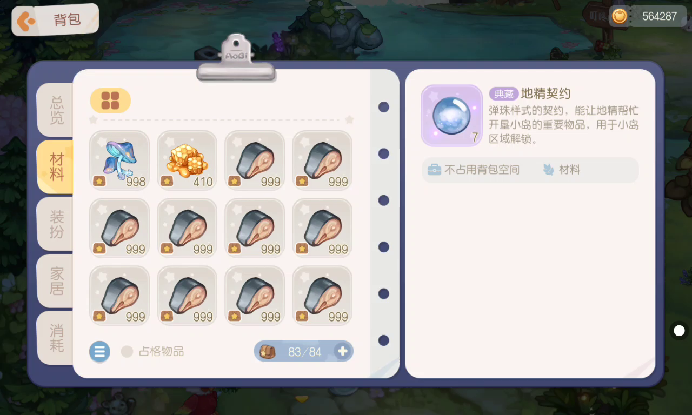The width and height of the screenshot is (692, 415).
Task: Select the blue mushroom item 998
Action: point(119,160)
